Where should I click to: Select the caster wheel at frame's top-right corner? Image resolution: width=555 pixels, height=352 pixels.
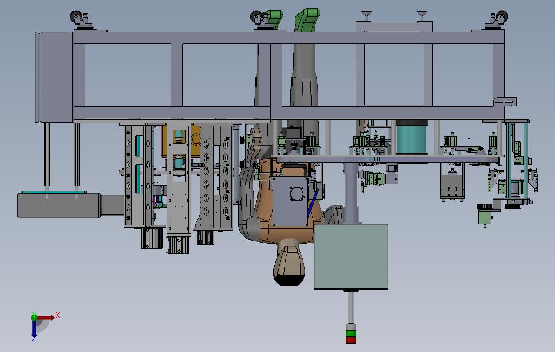tap(501, 17)
